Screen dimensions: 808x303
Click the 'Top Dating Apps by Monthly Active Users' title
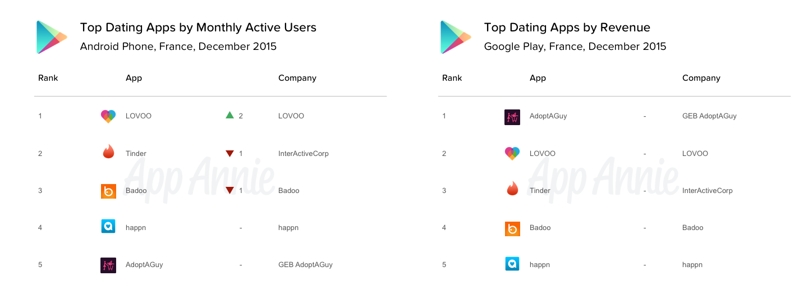point(198,27)
